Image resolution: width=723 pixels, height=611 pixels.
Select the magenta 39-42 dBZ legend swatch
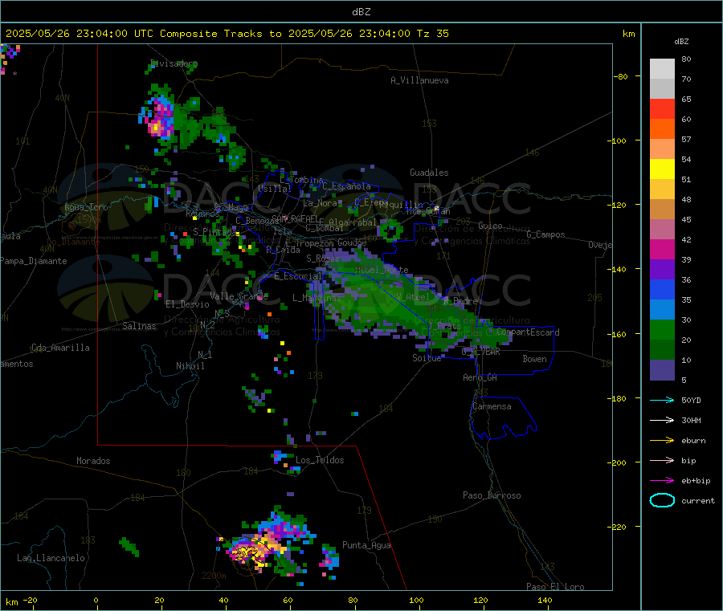[662, 250]
